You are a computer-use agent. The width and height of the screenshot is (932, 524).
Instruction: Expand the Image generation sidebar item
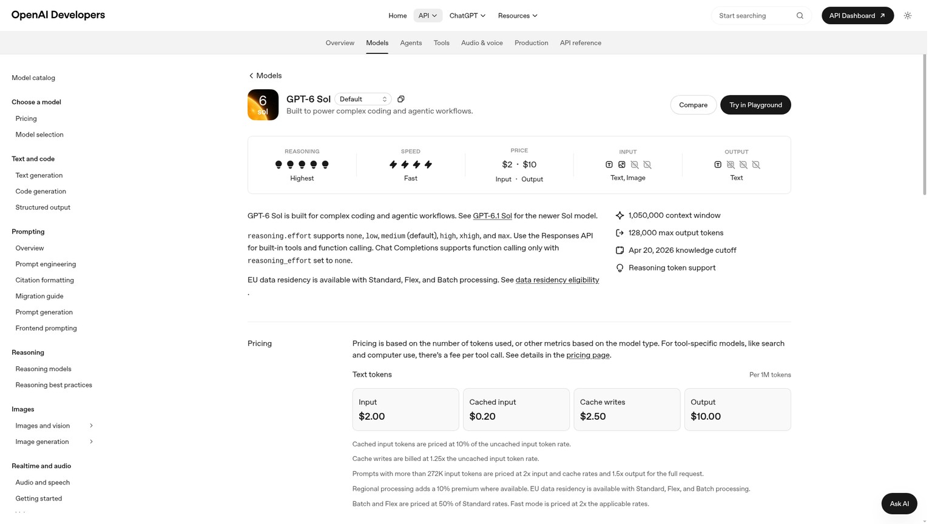[91, 442]
